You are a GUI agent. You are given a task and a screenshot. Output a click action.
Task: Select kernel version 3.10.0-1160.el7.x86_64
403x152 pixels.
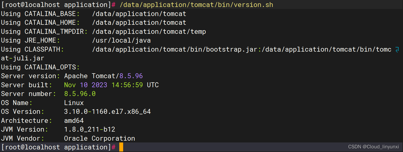click(107, 112)
